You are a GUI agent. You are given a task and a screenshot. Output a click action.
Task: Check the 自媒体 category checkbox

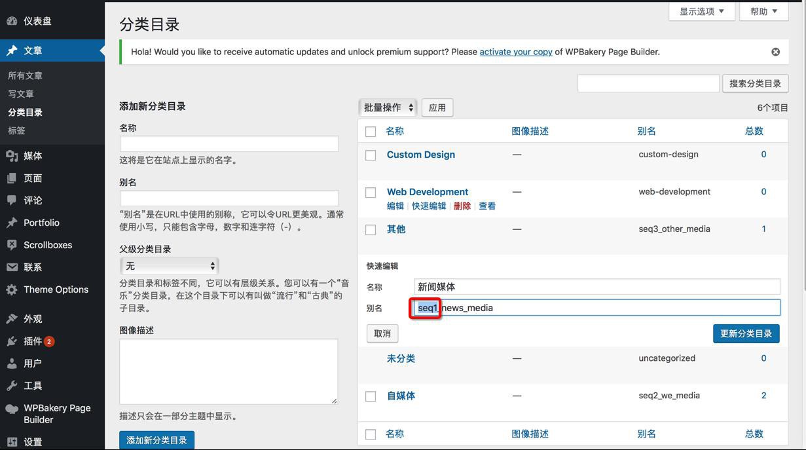[371, 396]
